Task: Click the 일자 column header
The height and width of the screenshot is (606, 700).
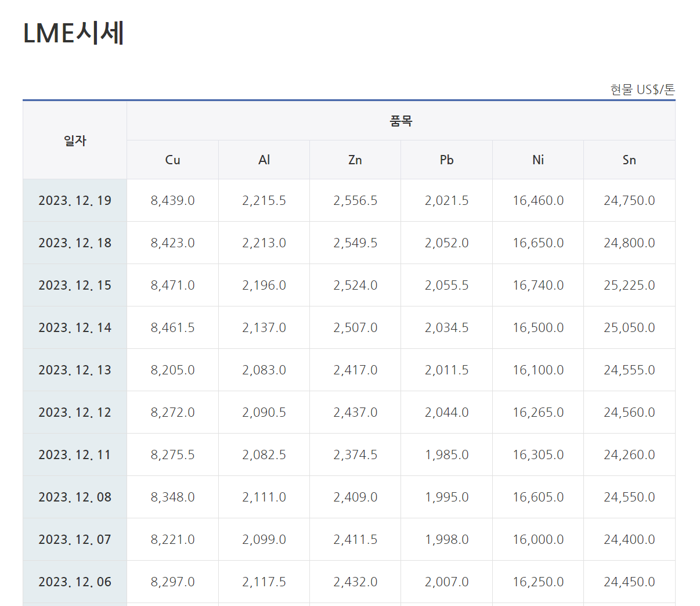Action: click(75, 140)
